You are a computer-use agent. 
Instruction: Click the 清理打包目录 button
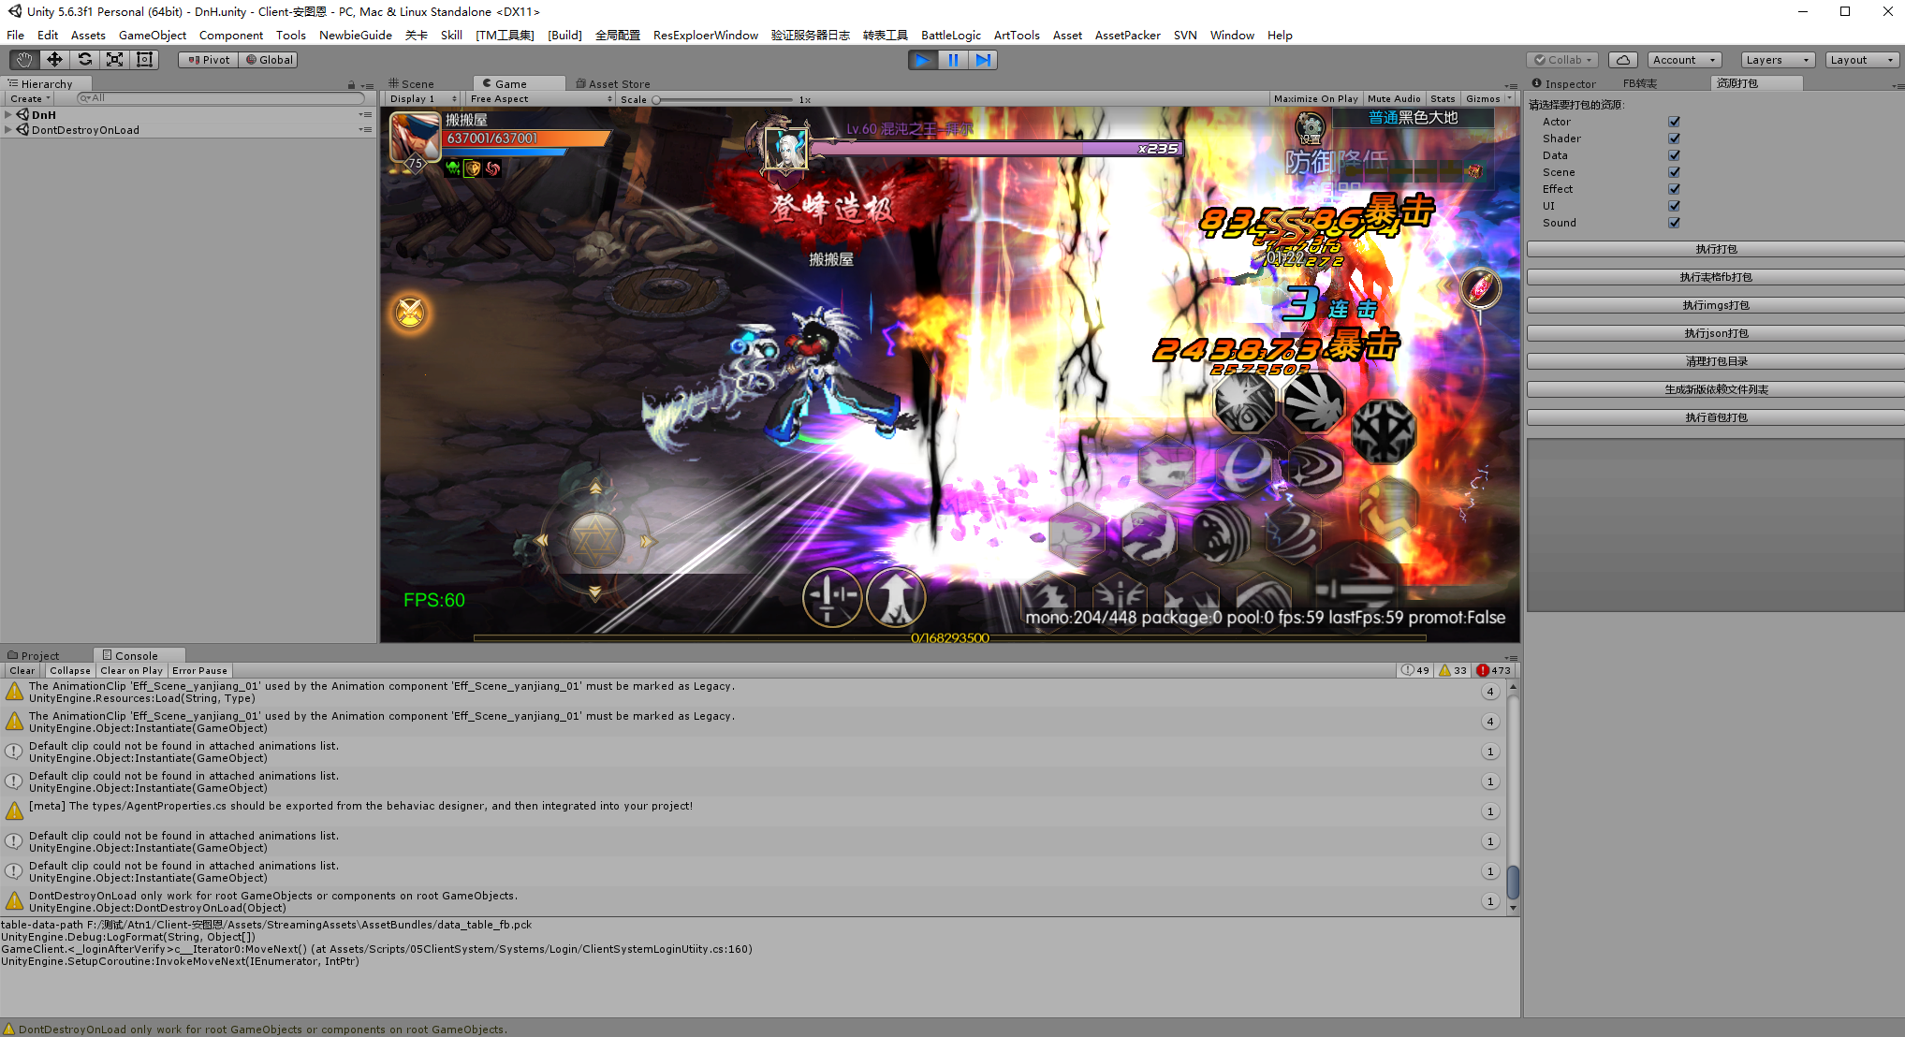coord(1715,361)
